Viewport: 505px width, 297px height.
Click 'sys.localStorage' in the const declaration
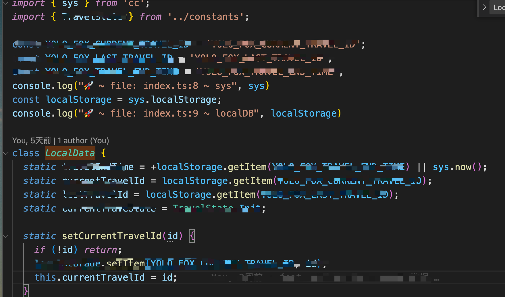point(173,100)
